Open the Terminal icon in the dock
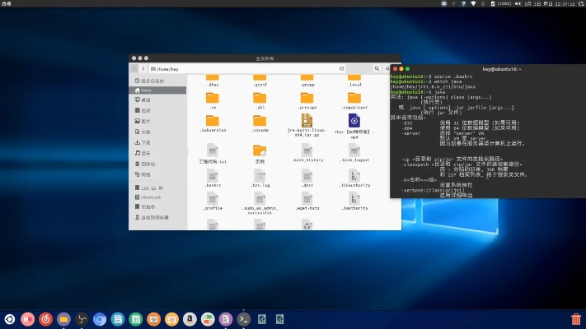Screen dimensions: 586x329 click(244, 319)
